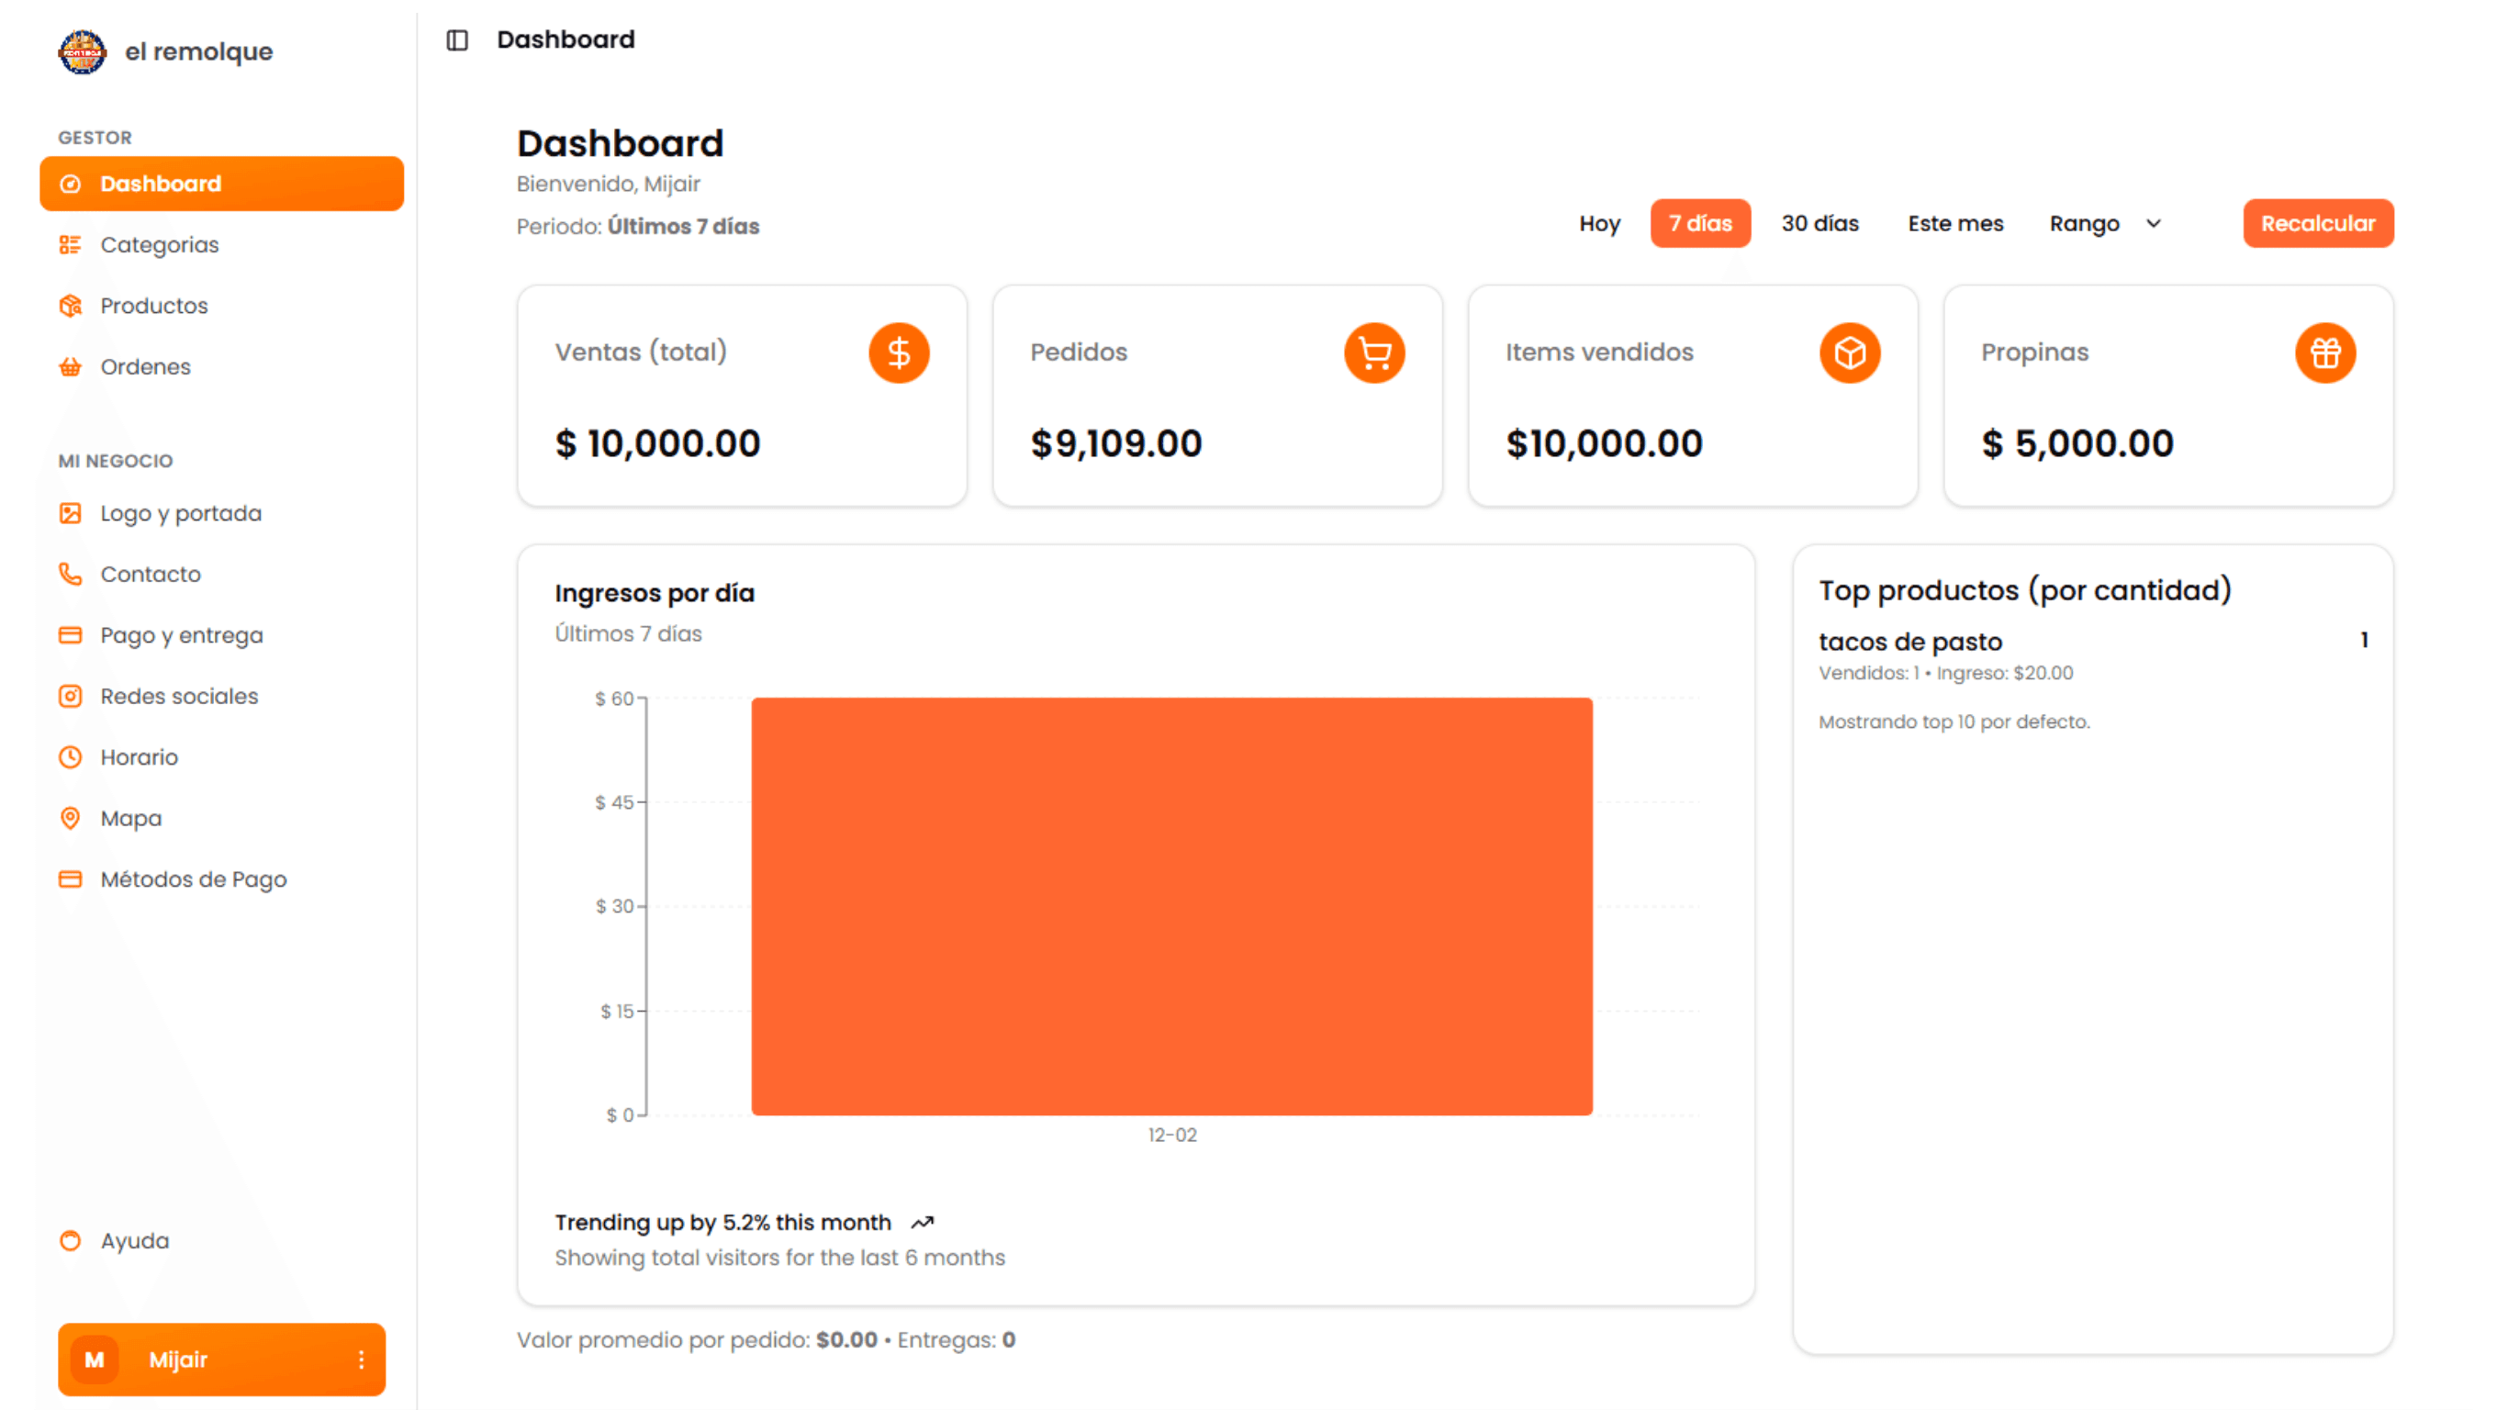Viewport: 2508px width, 1410px height.
Task: Select the 30 días period filter
Action: (x=1819, y=224)
